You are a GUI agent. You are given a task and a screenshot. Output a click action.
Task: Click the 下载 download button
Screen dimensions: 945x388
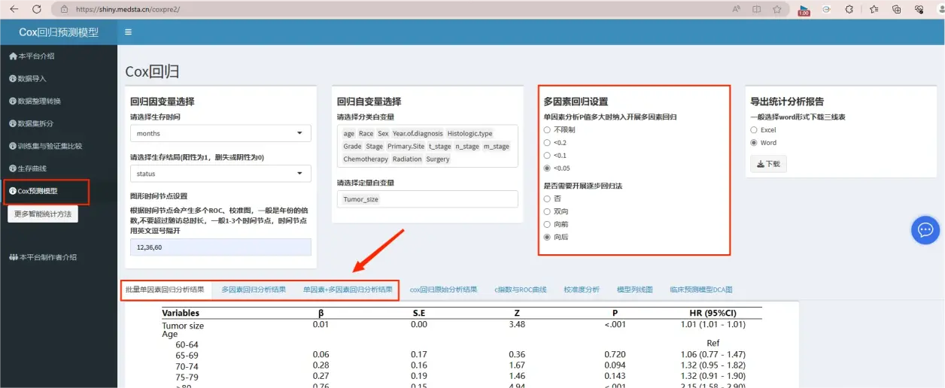coord(768,164)
